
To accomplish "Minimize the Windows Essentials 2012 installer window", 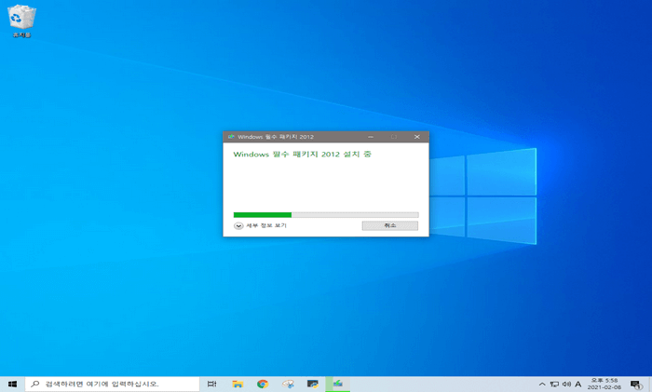I will 371,137.
